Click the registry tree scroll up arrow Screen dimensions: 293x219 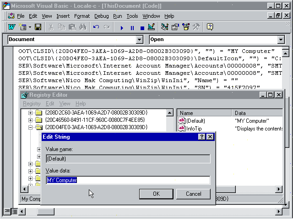(x=170, y=113)
